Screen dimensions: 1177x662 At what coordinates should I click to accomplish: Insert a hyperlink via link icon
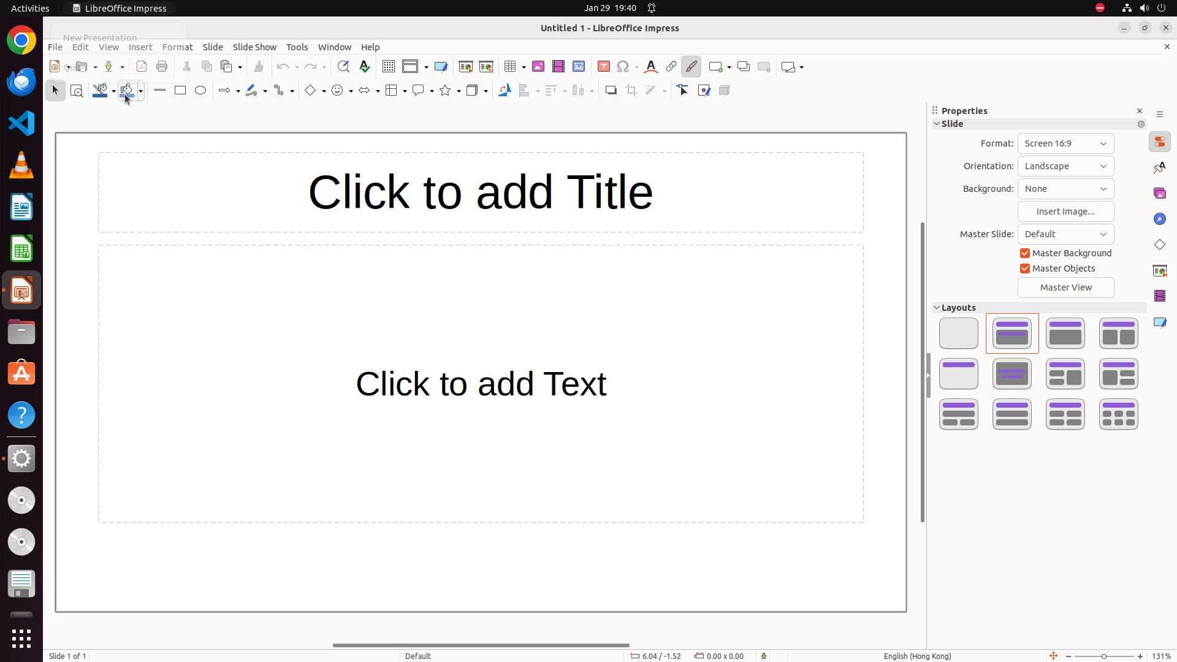click(x=671, y=67)
